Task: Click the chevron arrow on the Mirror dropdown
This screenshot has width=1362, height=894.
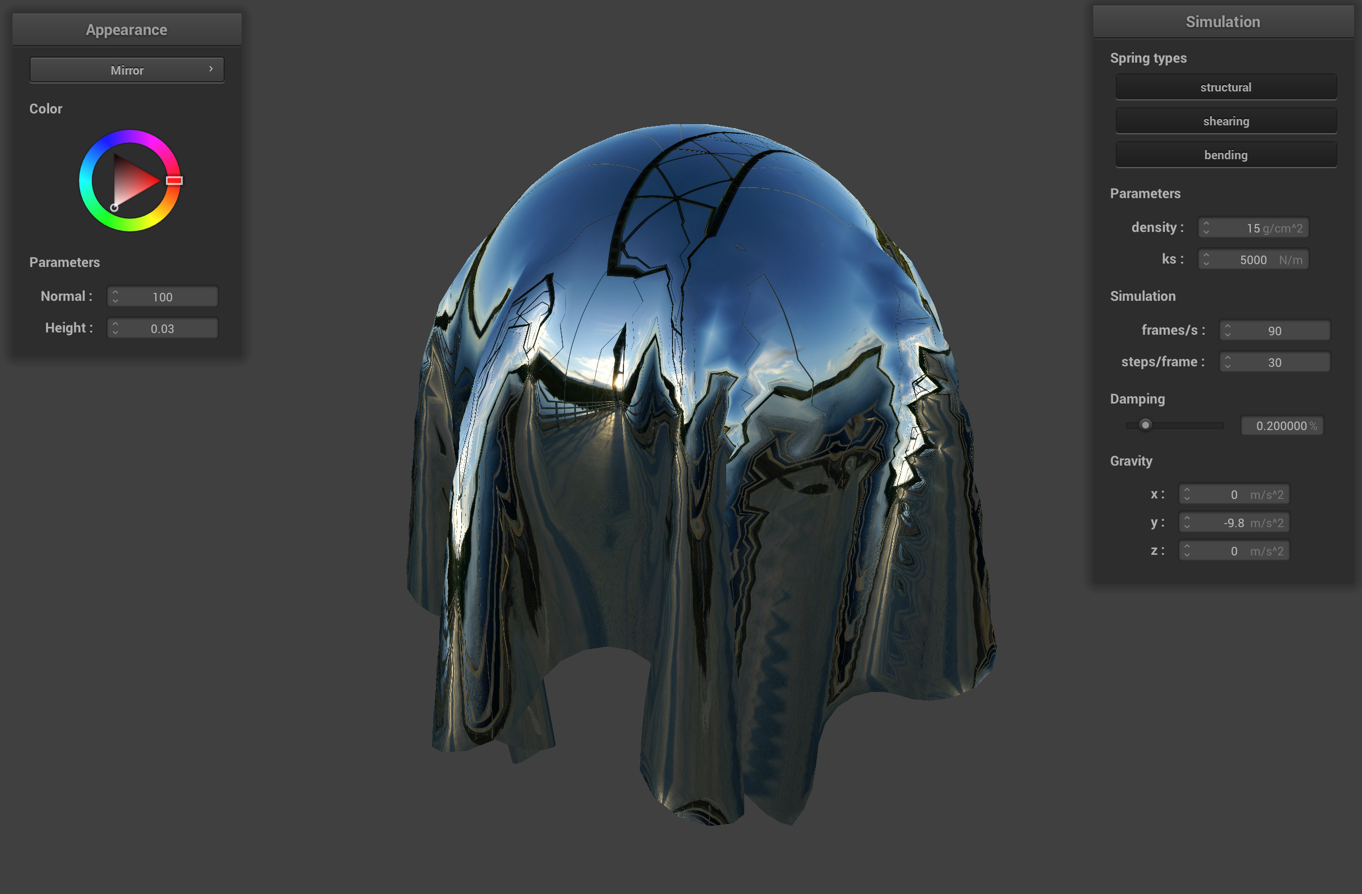Action: (x=211, y=69)
